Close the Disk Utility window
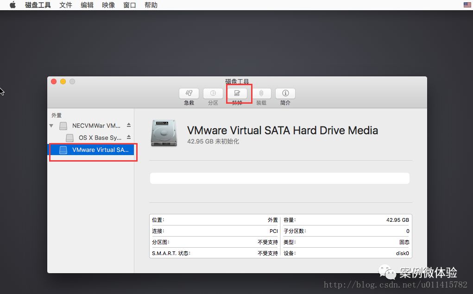Screen dimensions: 473x294 pyautogui.click(x=54, y=81)
